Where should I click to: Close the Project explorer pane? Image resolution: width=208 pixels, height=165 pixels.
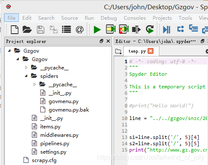tap(108, 41)
